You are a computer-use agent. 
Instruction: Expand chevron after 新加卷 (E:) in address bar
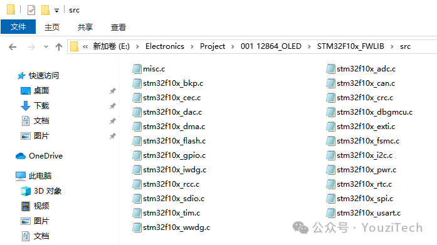(x=137, y=46)
